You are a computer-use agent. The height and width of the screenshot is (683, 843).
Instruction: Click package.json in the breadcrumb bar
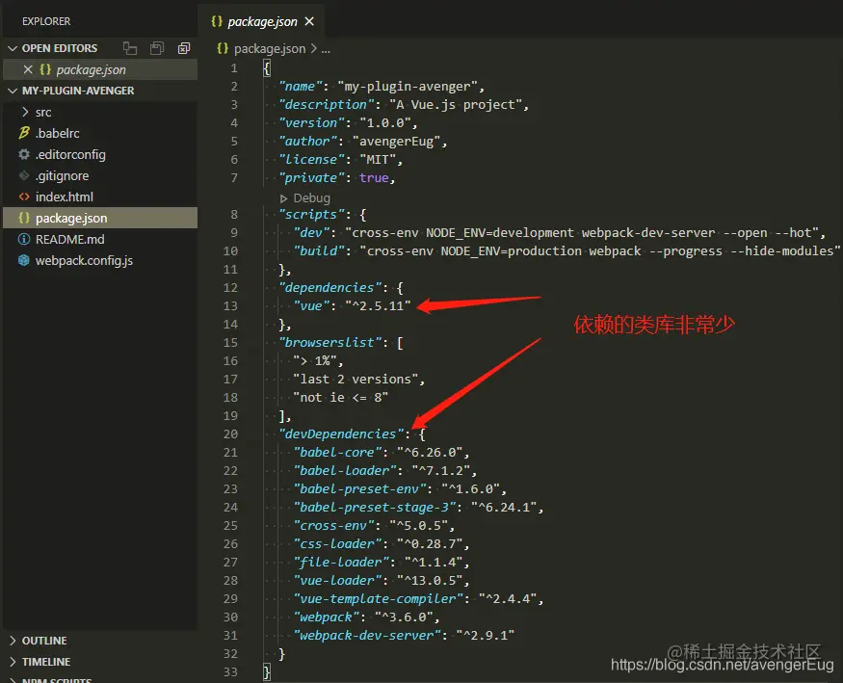[x=270, y=49]
